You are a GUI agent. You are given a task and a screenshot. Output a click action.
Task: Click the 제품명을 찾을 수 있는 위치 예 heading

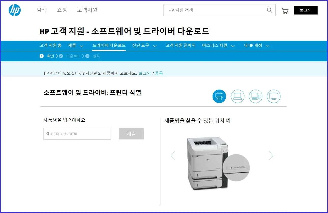198,121
